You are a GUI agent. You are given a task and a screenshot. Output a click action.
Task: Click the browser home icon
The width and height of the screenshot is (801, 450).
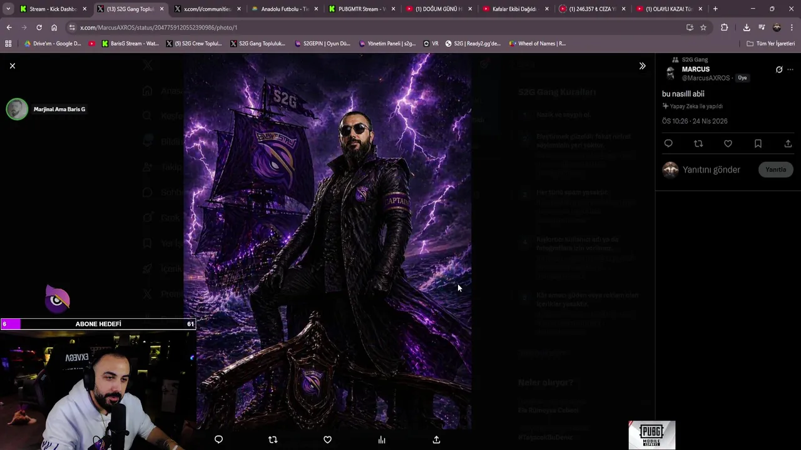click(x=54, y=27)
